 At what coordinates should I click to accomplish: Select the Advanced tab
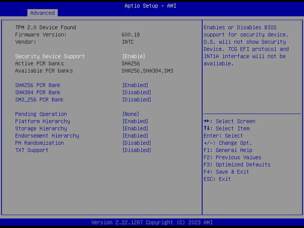(43, 13)
